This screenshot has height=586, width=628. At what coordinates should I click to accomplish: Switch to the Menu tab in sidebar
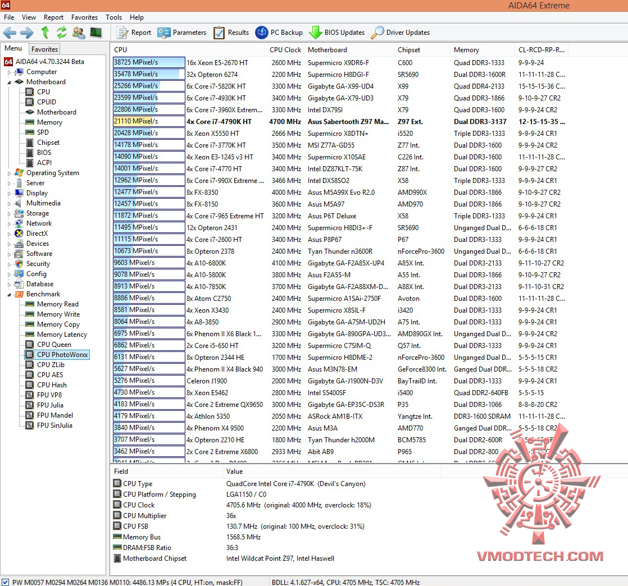click(13, 48)
